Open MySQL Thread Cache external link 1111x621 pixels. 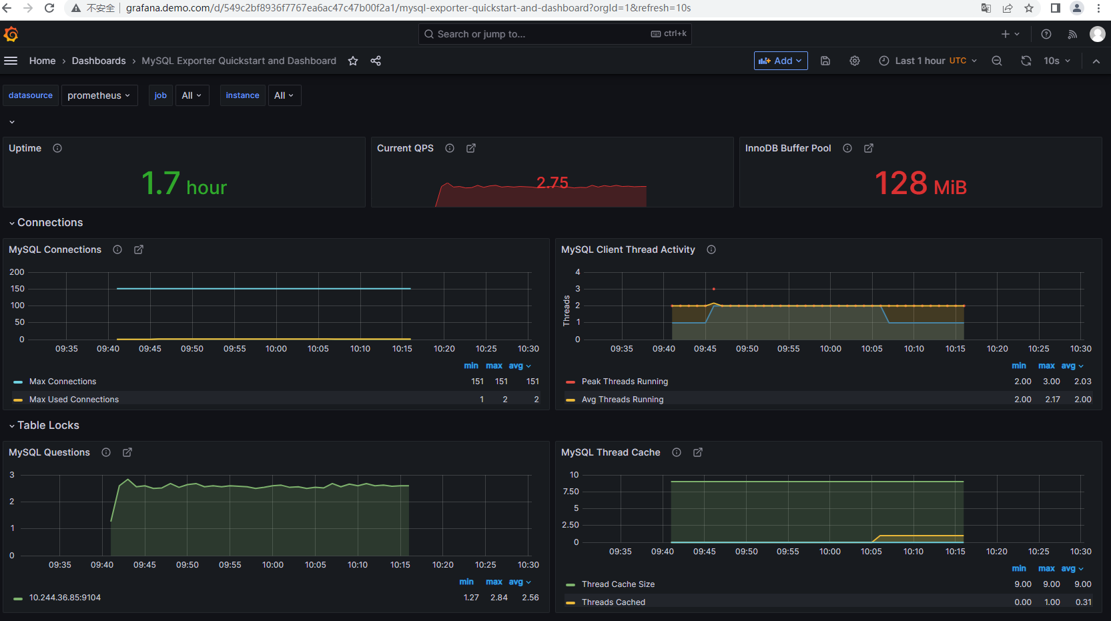(x=698, y=452)
